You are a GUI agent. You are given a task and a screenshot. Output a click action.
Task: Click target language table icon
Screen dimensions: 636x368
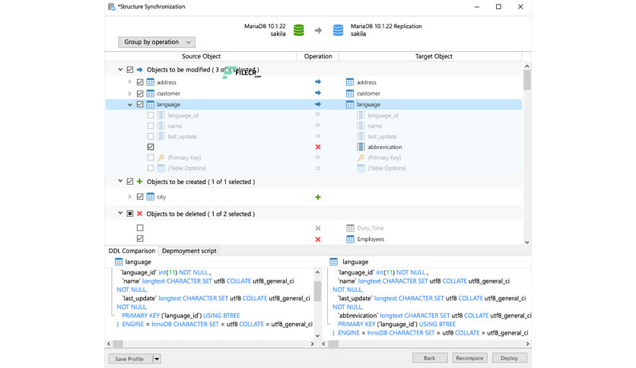point(350,104)
